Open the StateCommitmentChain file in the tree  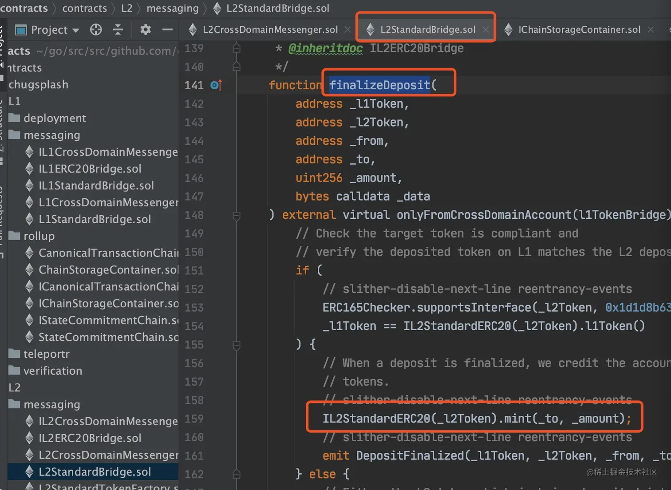click(102, 338)
